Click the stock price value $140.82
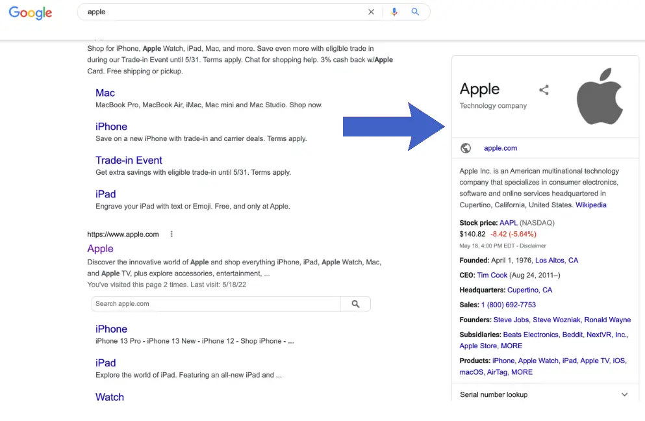The image size is (645, 421). coord(472,234)
